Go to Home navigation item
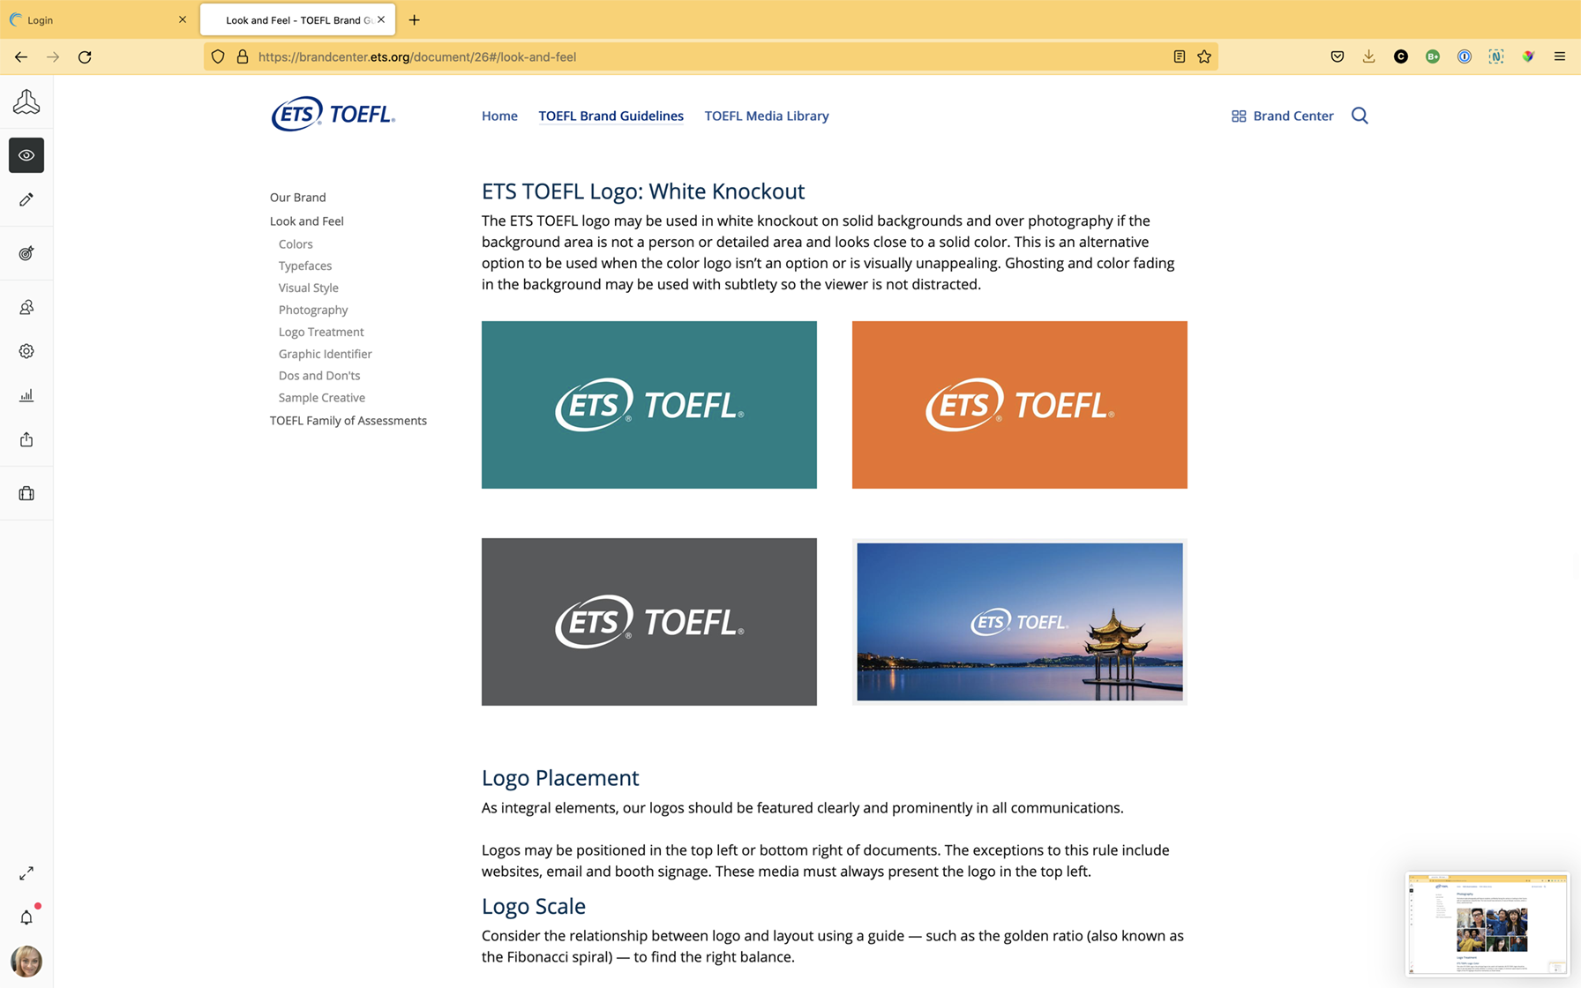The image size is (1581, 988). (499, 116)
